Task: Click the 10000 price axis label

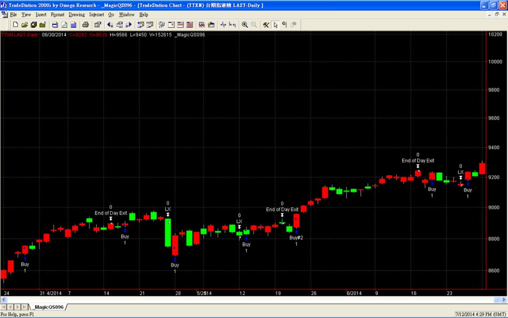Action: 495,61
